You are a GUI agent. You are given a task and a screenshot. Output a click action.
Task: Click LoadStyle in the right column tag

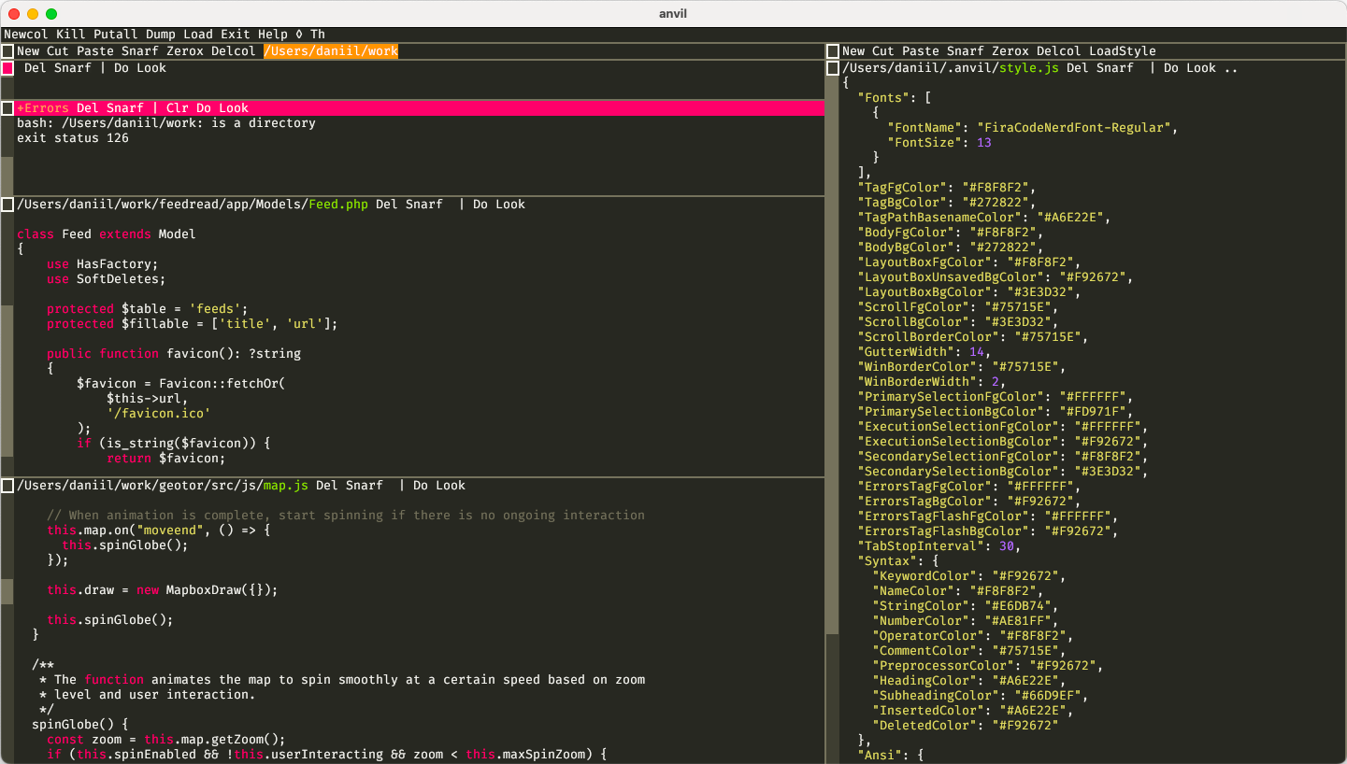pyautogui.click(x=1123, y=51)
